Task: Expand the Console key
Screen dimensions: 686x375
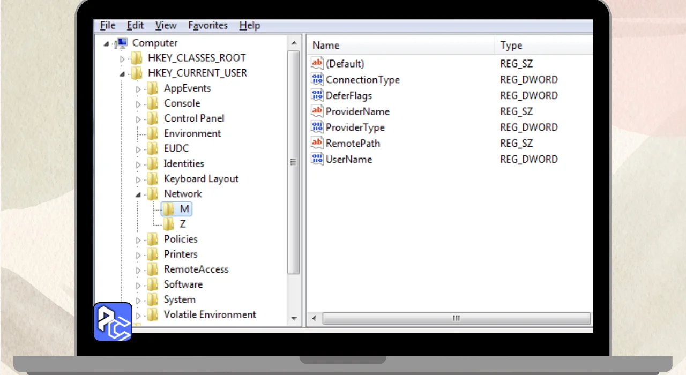Action: click(x=138, y=104)
